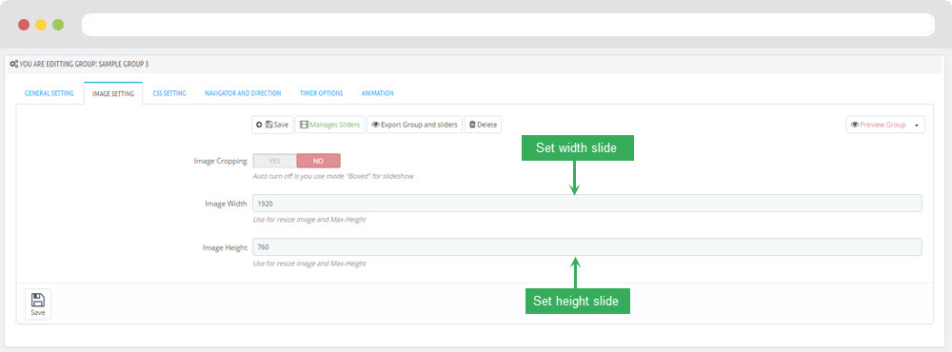Click the 'You are editting group' title text
952x352 pixels.
tap(84, 64)
